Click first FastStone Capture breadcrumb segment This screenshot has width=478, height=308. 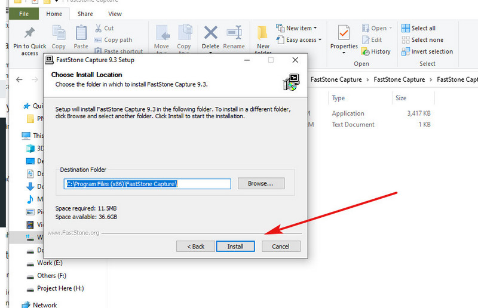tap(336, 79)
